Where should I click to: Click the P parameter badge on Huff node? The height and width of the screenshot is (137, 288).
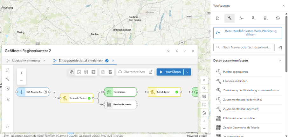point(45,92)
